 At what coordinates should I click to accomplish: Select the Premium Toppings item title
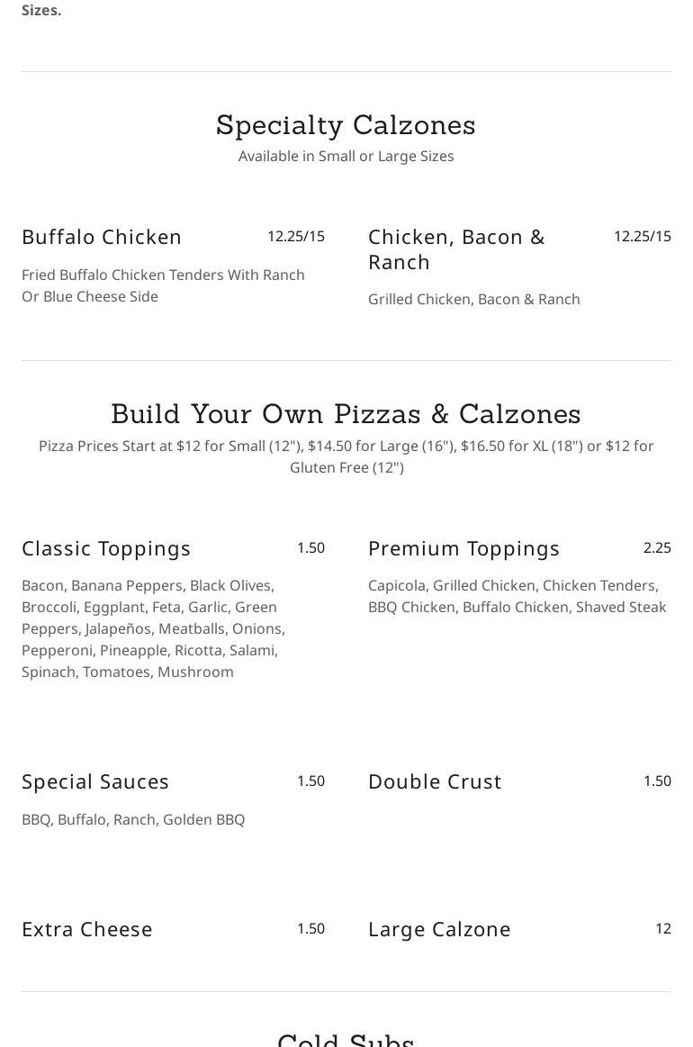tap(464, 549)
